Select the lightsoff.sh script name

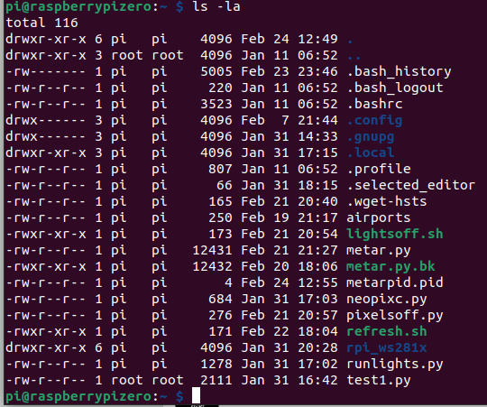click(x=395, y=234)
